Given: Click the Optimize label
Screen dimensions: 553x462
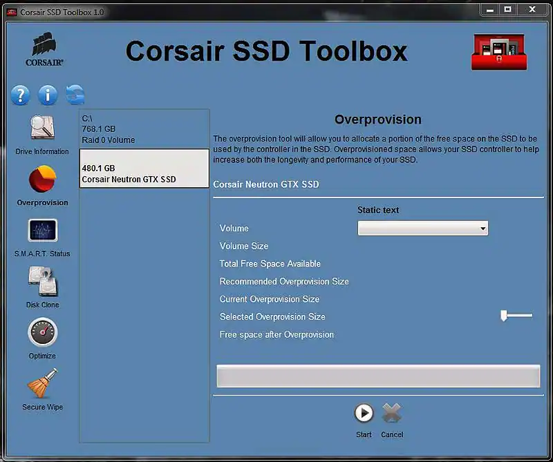Looking at the screenshot, I should [42, 356].
